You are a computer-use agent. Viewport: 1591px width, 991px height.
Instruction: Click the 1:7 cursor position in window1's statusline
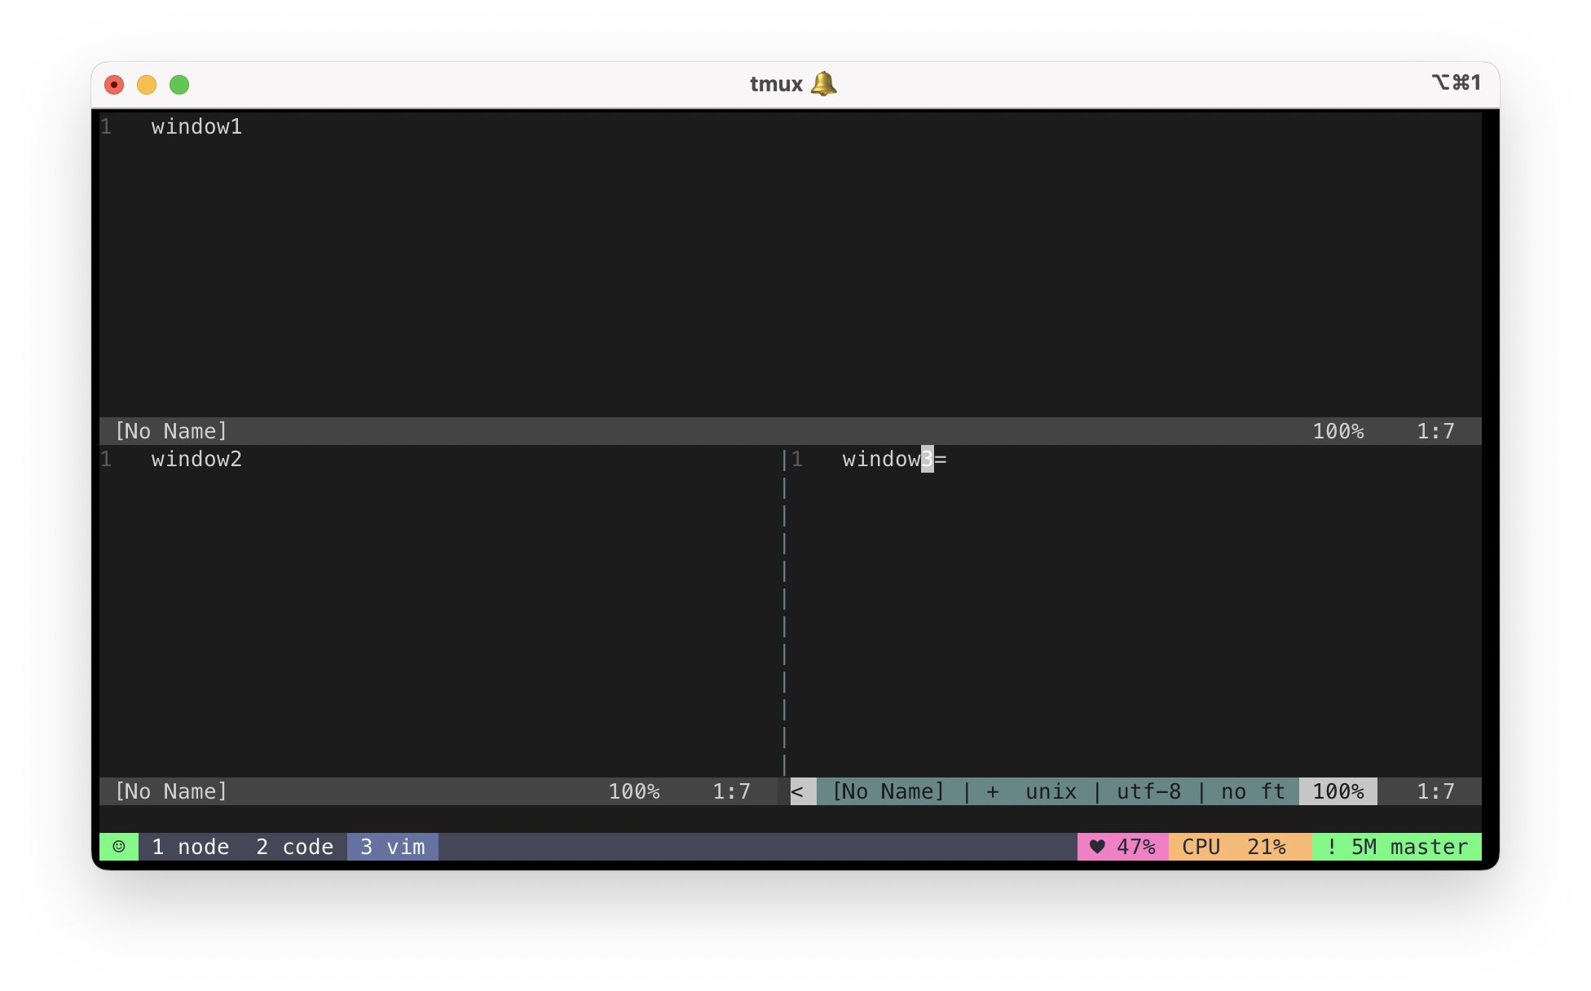[x=1435, y=431]
